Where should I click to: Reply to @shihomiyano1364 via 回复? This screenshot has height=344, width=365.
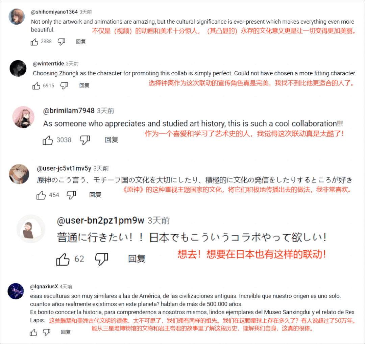(81, 42)
